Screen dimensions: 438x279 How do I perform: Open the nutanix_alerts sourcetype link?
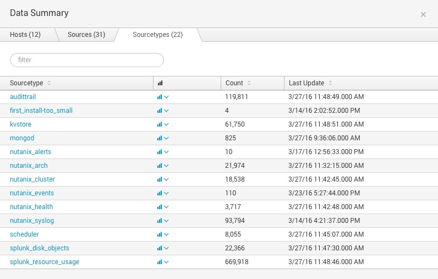point(30,152)
